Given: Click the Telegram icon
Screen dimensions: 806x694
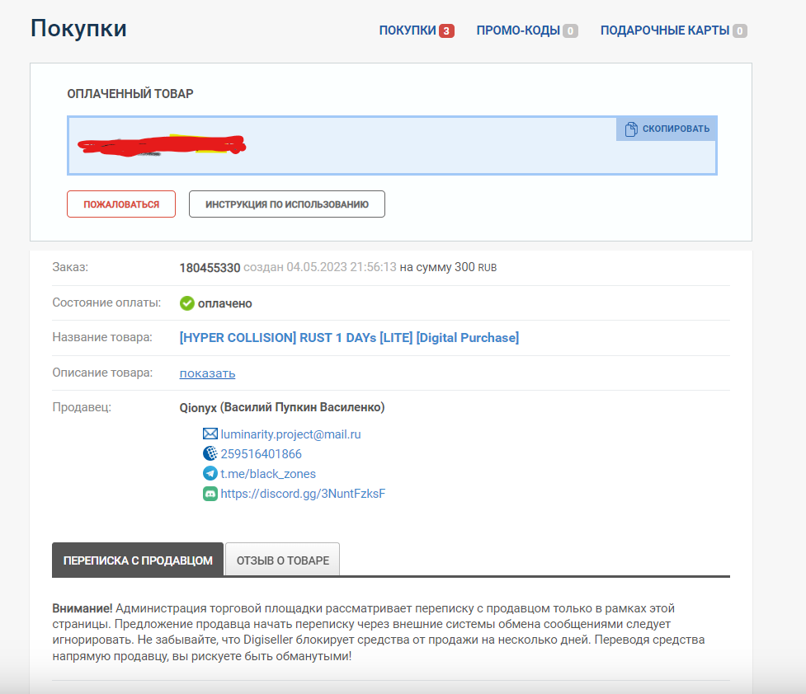Looking at the screenshot, I should [210, 474].
